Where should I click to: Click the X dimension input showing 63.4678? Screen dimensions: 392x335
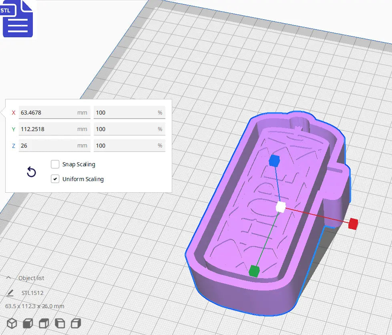54,113
